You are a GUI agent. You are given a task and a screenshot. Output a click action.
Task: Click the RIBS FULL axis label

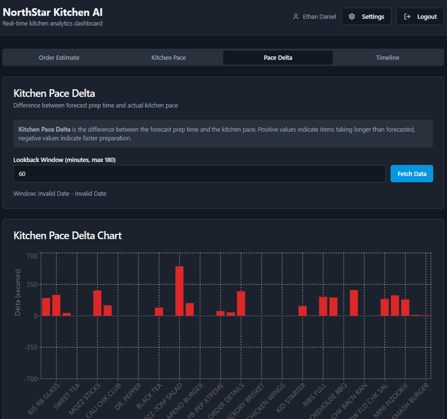click(x=315, y=395)
